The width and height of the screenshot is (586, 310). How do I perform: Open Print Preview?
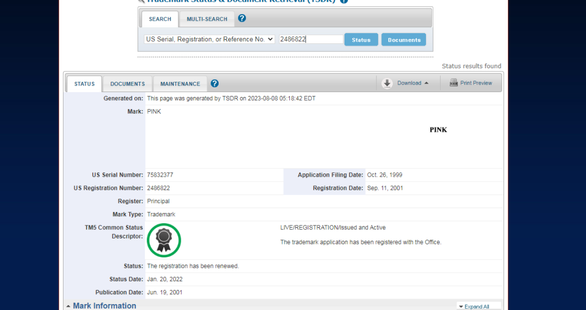pyautogui.click(x=476, y=83)
